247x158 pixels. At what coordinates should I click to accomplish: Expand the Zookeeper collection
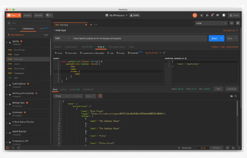point(7,113)
